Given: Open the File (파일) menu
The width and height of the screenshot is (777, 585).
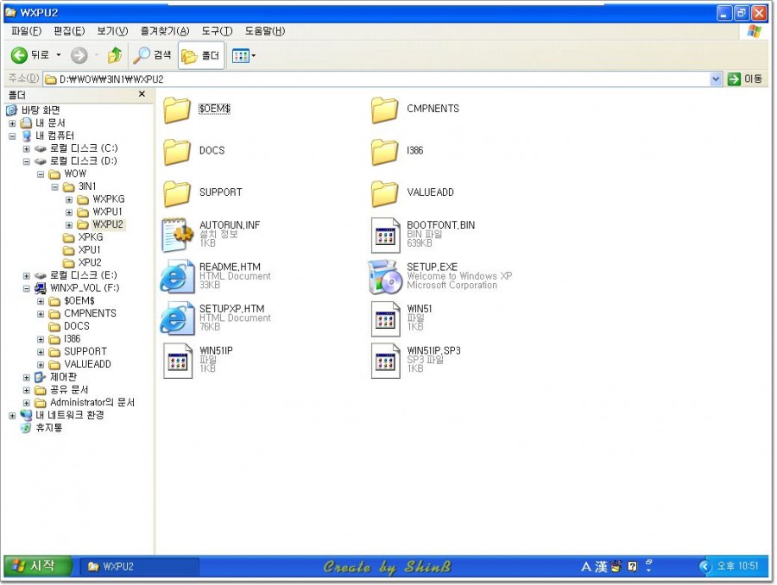Looking at the screenshot, I should [26, 31].
